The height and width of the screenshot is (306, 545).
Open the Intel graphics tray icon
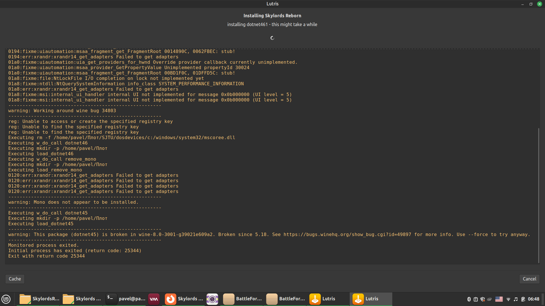(x=489, y=299)
